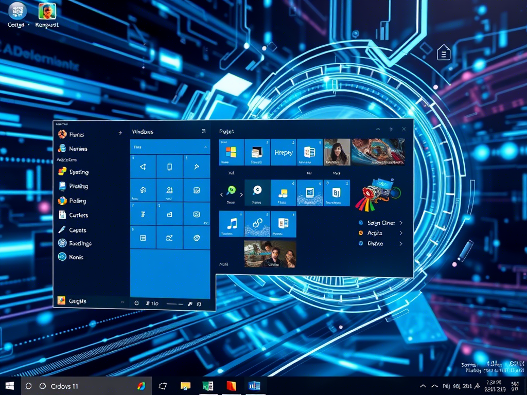Open the cloud icon tile
Screen dimensions: 527x395
143,190
